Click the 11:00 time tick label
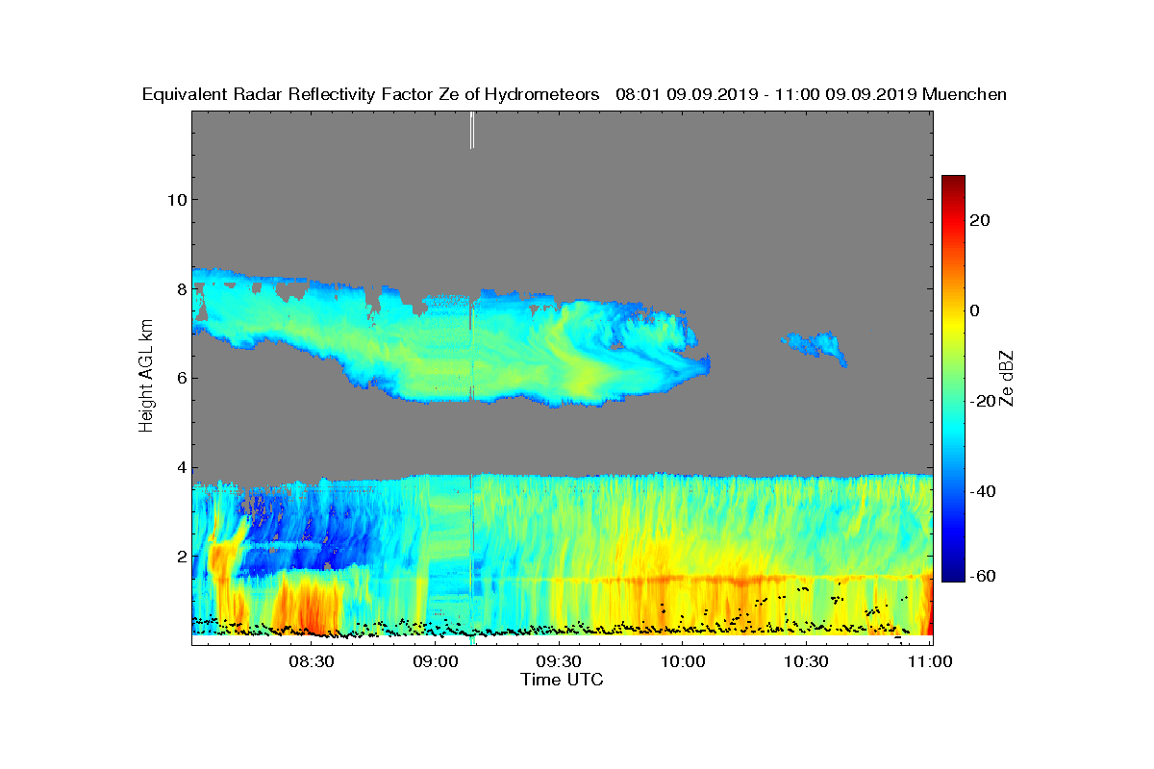This screenshot has width=1154, height=769. tap(929, 661)
